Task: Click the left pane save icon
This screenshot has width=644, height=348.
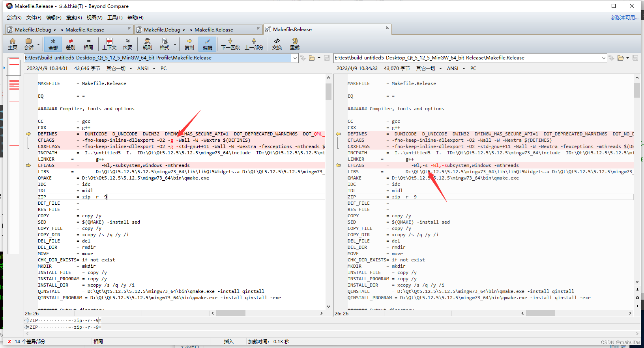Action: 327,58
